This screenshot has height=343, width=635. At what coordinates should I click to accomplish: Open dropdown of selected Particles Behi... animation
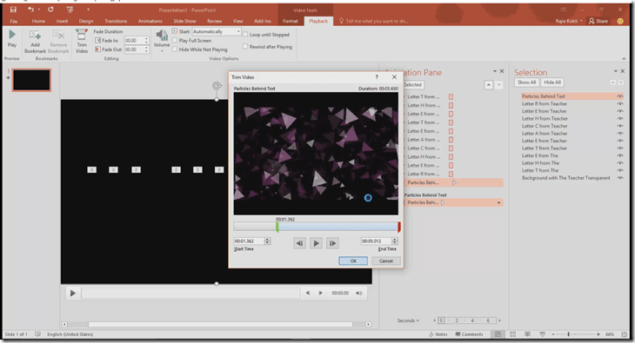[498, 202]
